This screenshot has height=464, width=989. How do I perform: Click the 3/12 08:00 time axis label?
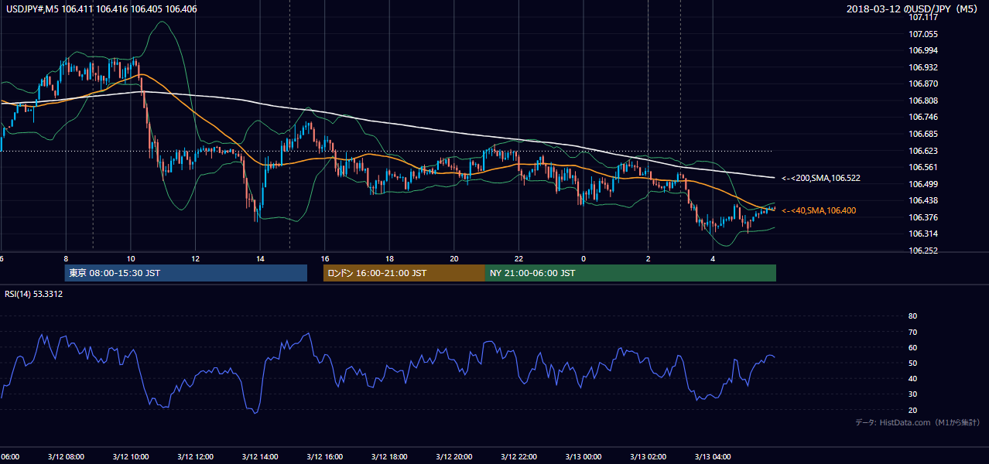[x=66, y=457]
